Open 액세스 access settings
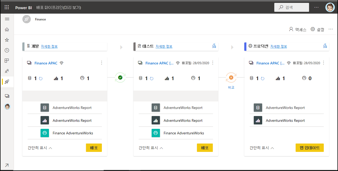This screenshot has width=338, height=171. coord(298,29)
